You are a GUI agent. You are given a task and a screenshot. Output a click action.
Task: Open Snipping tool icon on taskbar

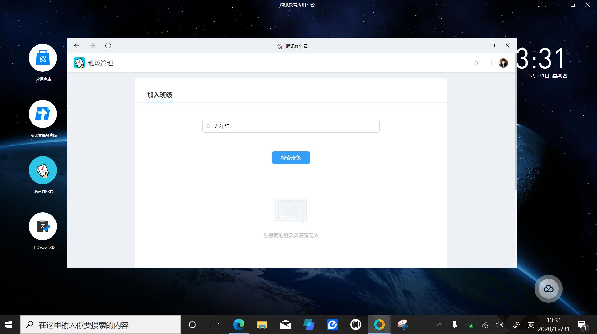click(x=403, y=325)
